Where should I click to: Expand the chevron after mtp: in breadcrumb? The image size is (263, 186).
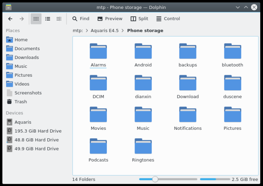coord(87,31)
